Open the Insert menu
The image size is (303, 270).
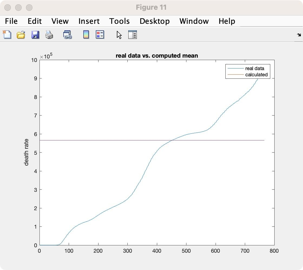[x=89, y=21]
